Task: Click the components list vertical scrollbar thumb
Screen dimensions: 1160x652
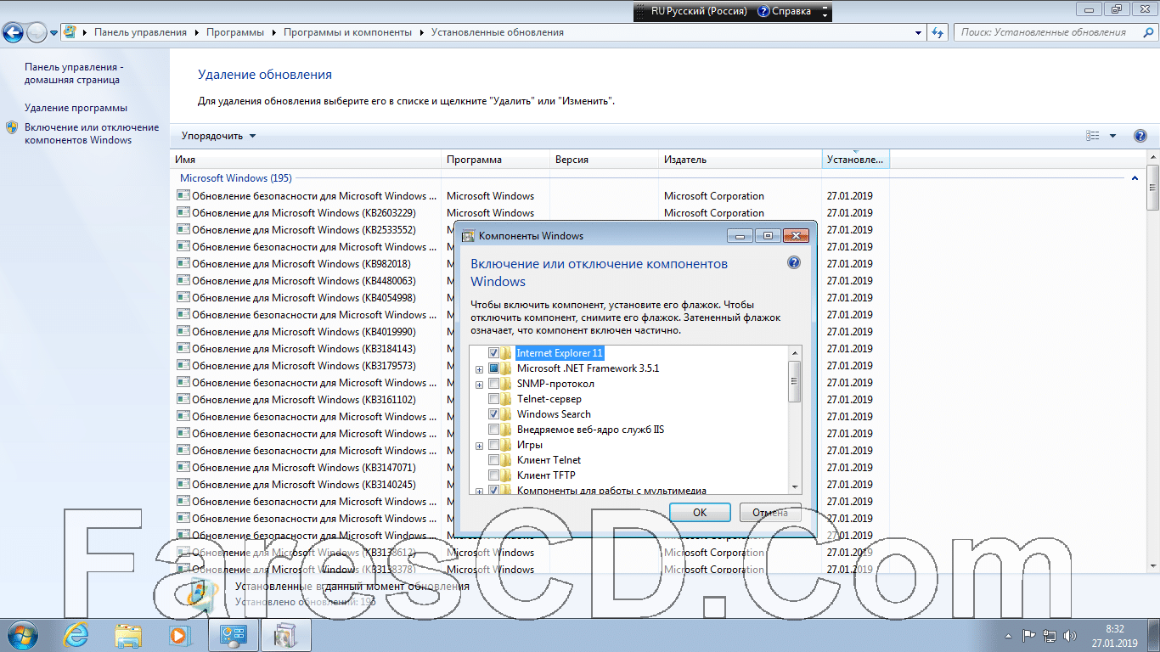Action: pyautogui.click(x=795, y=381)
